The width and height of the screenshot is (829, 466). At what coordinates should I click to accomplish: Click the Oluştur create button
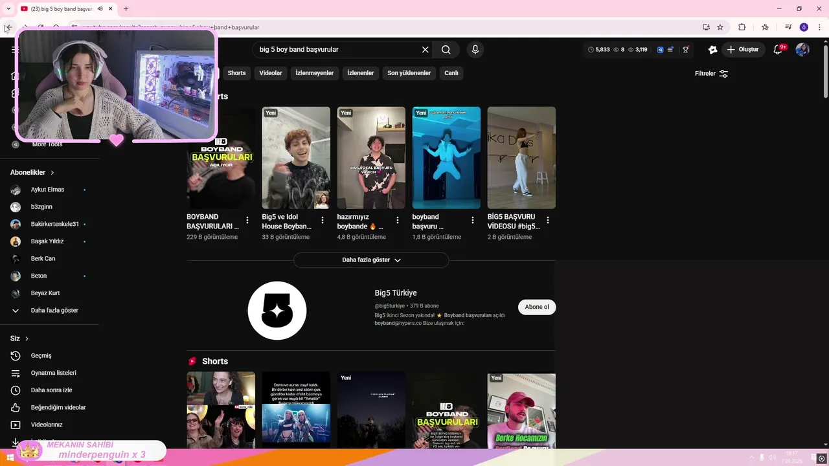tap(743, 50)
